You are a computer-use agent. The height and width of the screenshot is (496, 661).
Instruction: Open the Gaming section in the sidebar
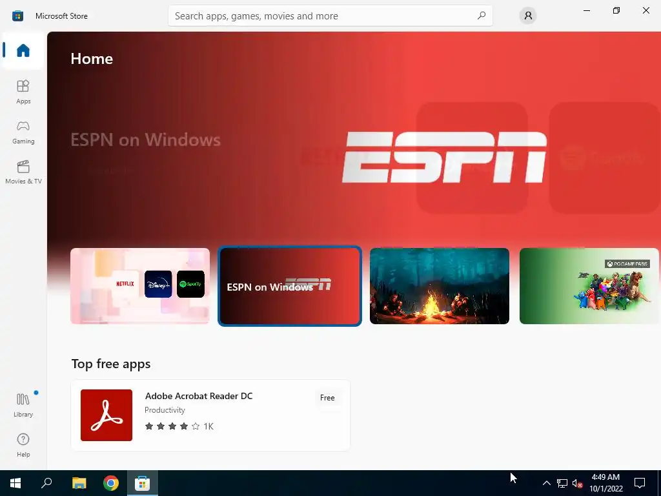(23, 132)
